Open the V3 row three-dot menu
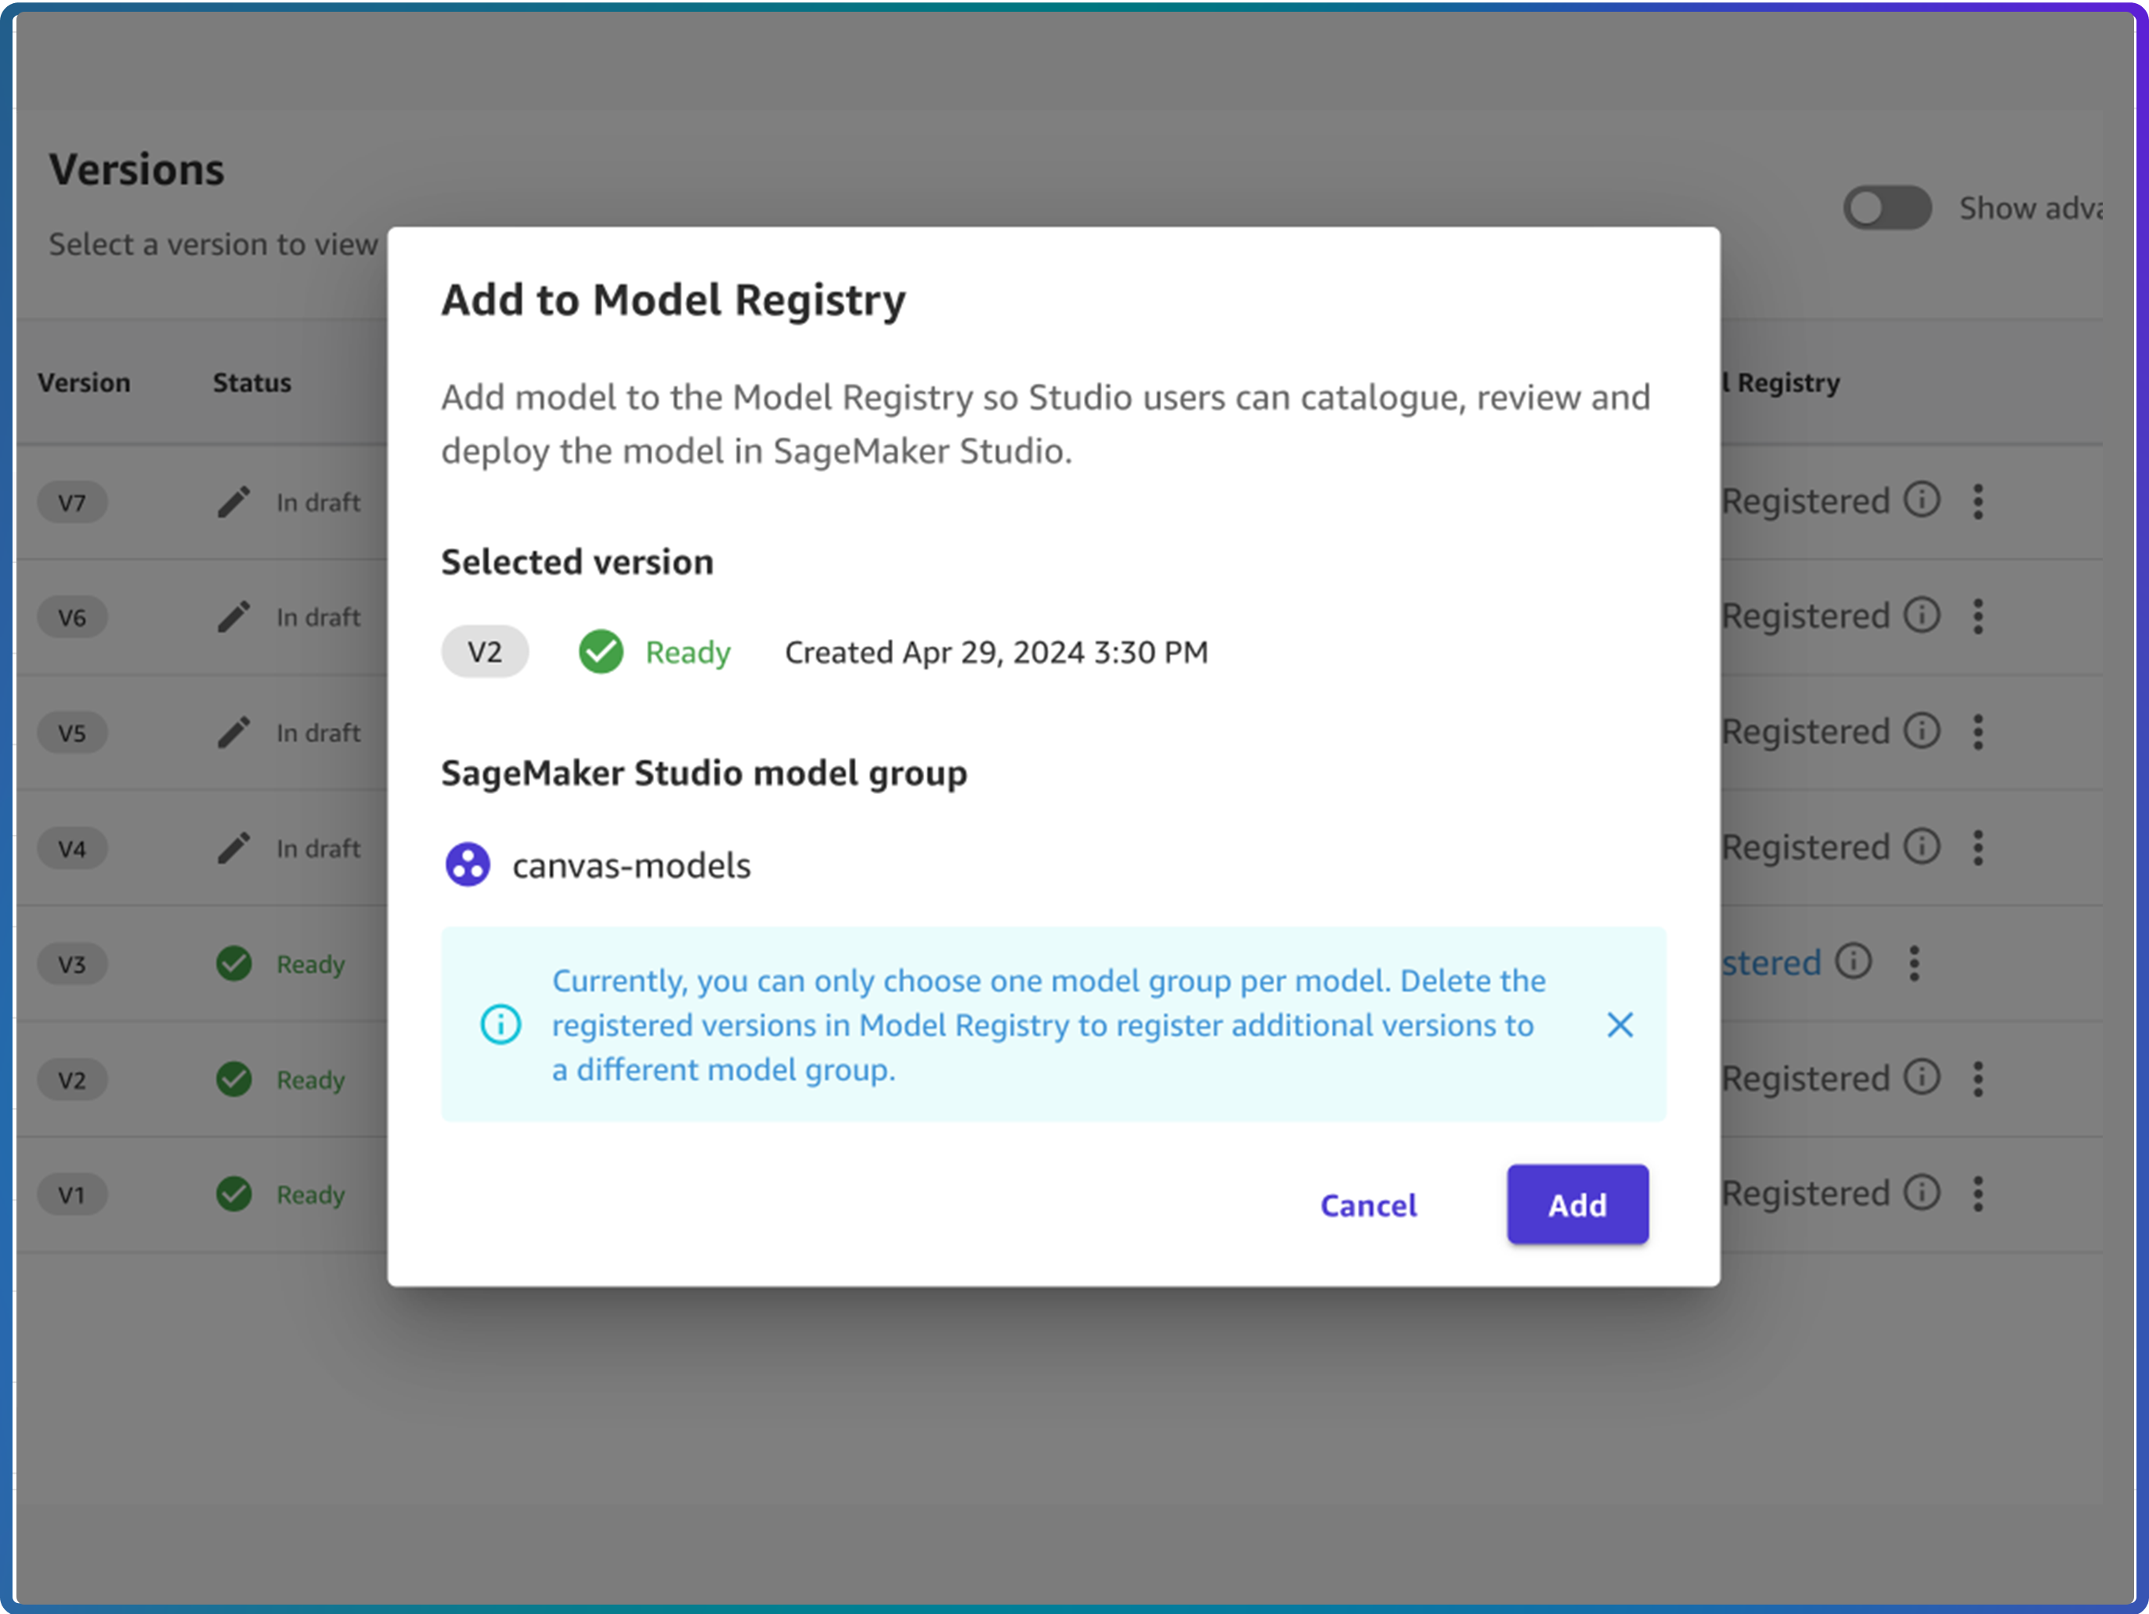Viewport: 2149px width, 1614px height. pyautogui.click(x=1914, y=963)
